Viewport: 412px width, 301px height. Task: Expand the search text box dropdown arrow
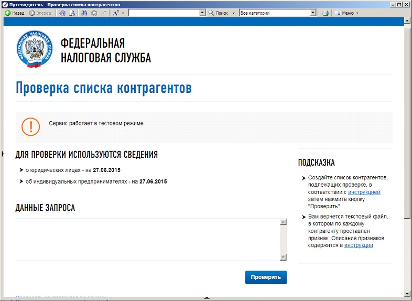(202, 13)
